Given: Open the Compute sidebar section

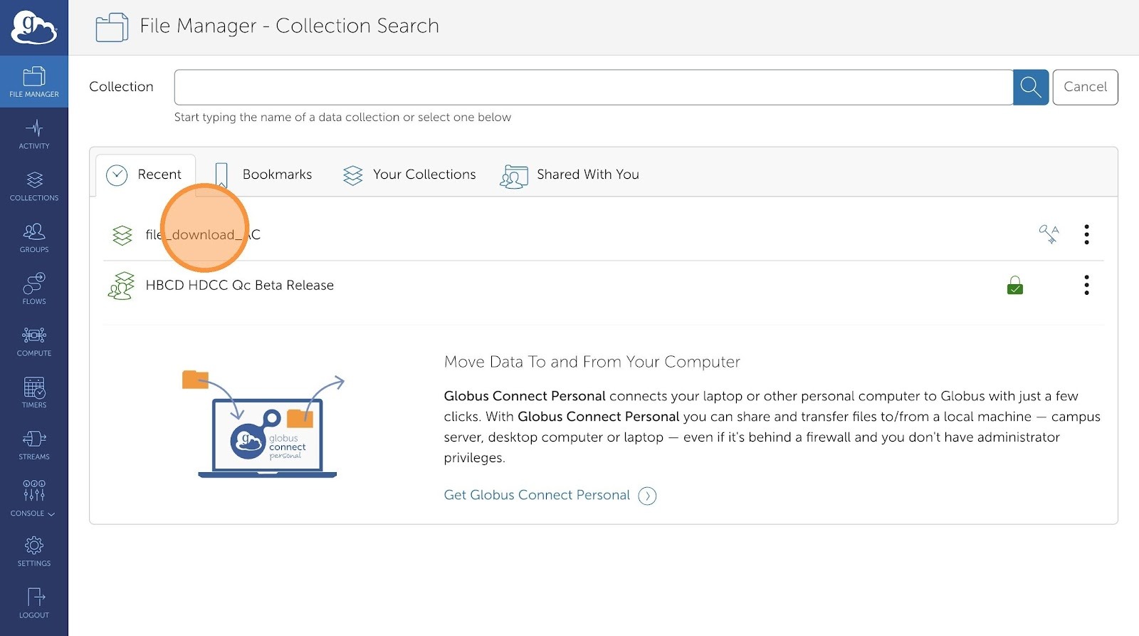Looking at the screenshot, I should pyautogui.click(x=34, y=342).
